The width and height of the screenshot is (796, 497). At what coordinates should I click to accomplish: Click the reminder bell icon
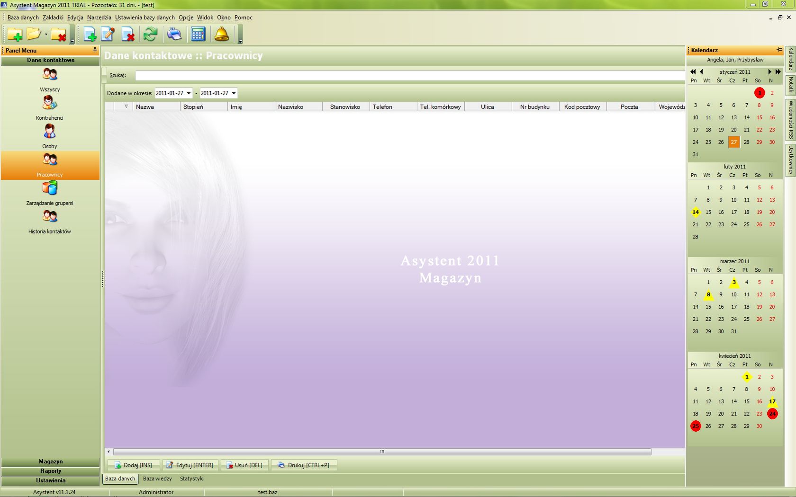(221, 35)
